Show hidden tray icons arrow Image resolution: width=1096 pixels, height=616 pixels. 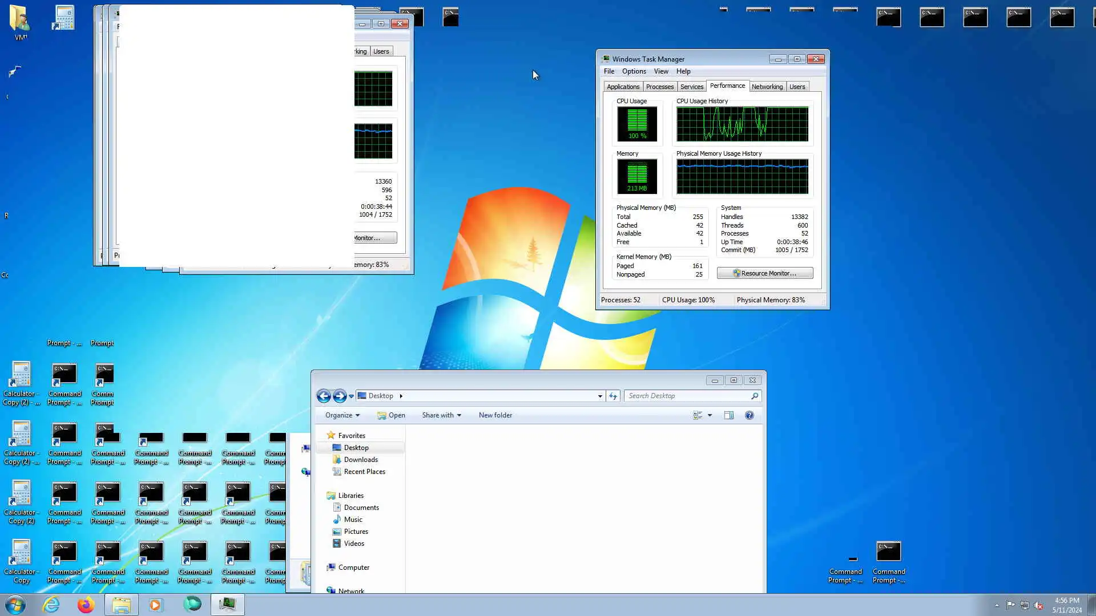tap(997, 605)
